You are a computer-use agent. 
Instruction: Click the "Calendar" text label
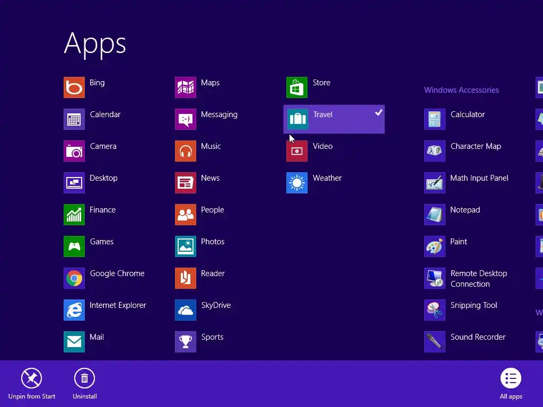[106, 114]
